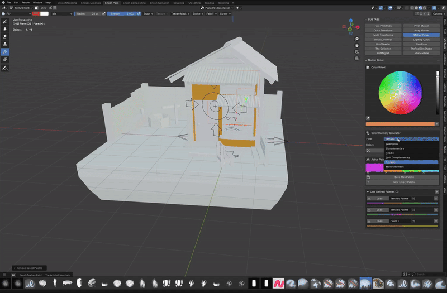Viewport: 447px width, 293px height.
Task: Select the Annotate tool
Action: (5, 68)
